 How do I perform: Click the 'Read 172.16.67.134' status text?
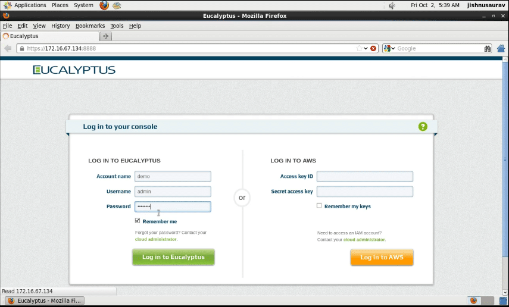point(27,291)
